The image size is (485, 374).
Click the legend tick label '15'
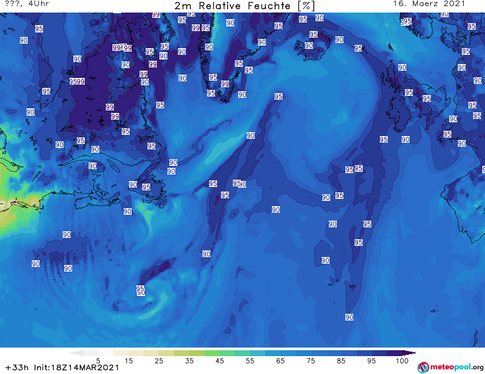pos(128,361)
